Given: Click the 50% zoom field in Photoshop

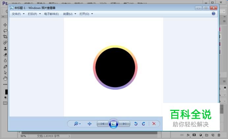Looking at the screenshot, I should coord(23,136).
